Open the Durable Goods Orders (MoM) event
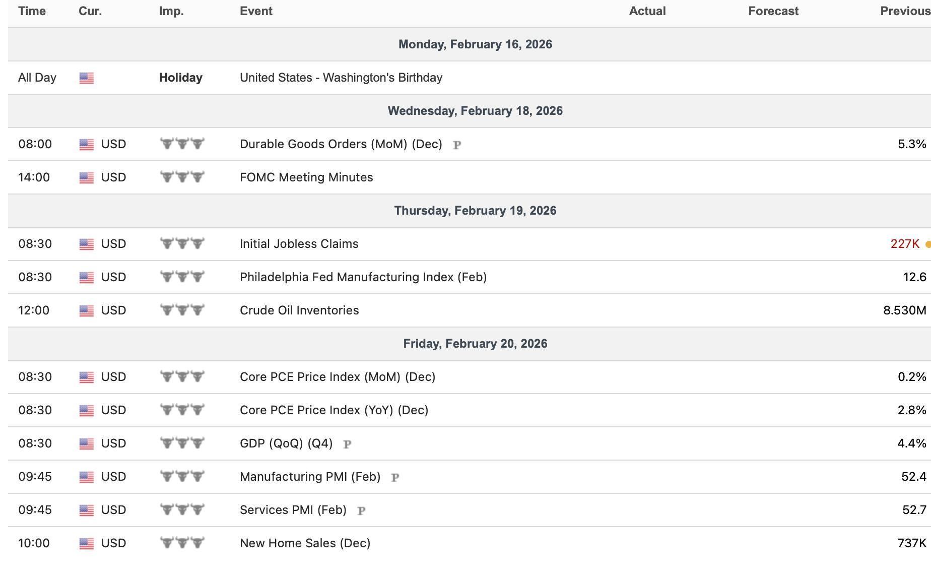931x578 pixels. coord(341,144)
